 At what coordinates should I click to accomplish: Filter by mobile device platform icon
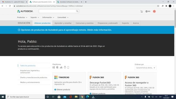click(x=68, y=67)
